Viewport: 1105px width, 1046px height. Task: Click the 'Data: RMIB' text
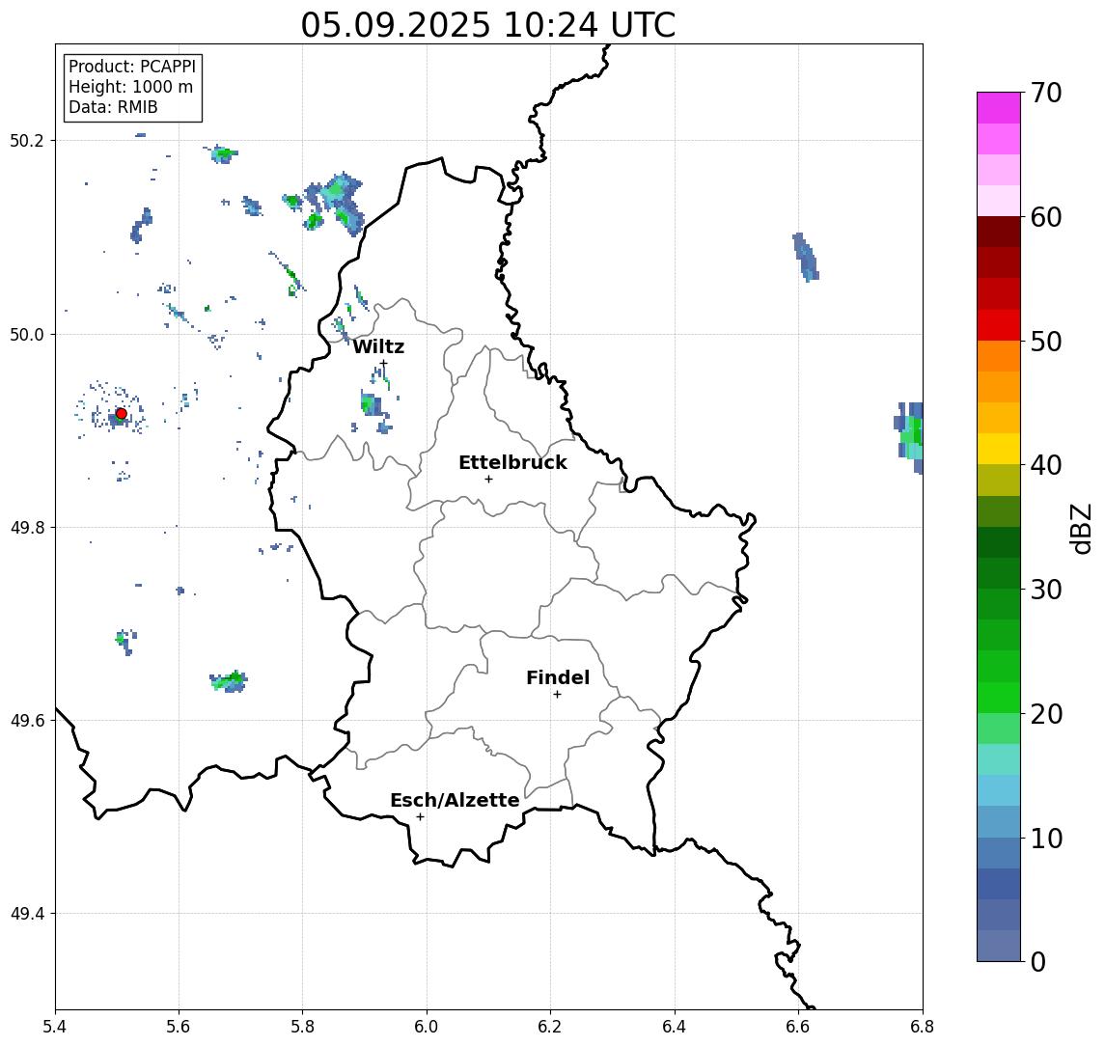point(113,107)
